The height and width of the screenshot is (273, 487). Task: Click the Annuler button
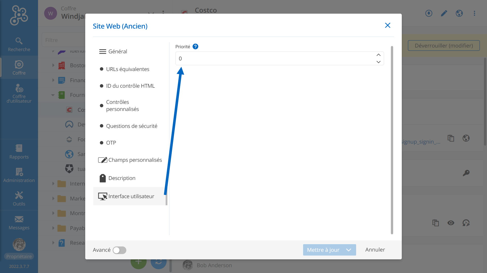[x=375, y=250]
